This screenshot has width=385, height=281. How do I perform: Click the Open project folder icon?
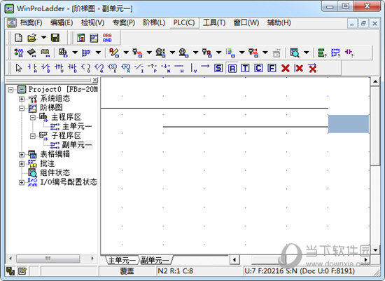32,38
